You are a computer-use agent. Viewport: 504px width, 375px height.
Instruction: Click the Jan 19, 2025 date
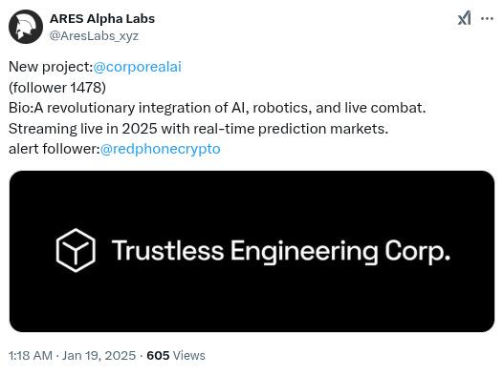(x=99, y=355)
